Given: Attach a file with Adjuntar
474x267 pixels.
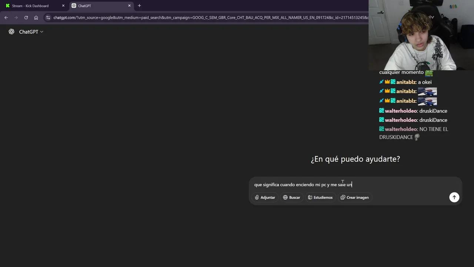Looking at the screenshot, I should 265,197.
